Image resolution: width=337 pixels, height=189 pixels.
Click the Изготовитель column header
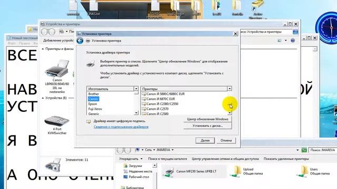(x=110, y=89)
